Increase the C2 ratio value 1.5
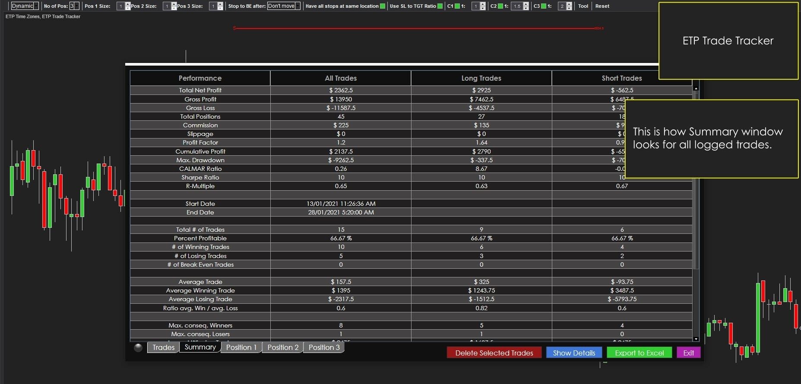The image size is (801, 384). (526, 4)
